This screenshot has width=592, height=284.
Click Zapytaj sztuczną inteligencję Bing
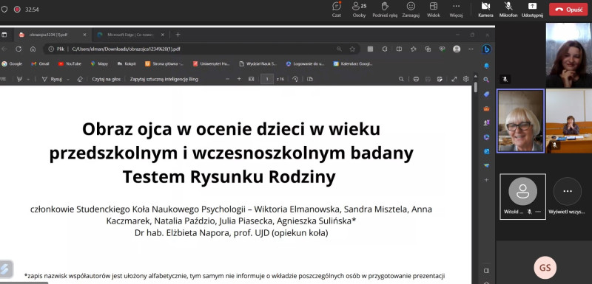pyautogui.click(x=164, y=80)
